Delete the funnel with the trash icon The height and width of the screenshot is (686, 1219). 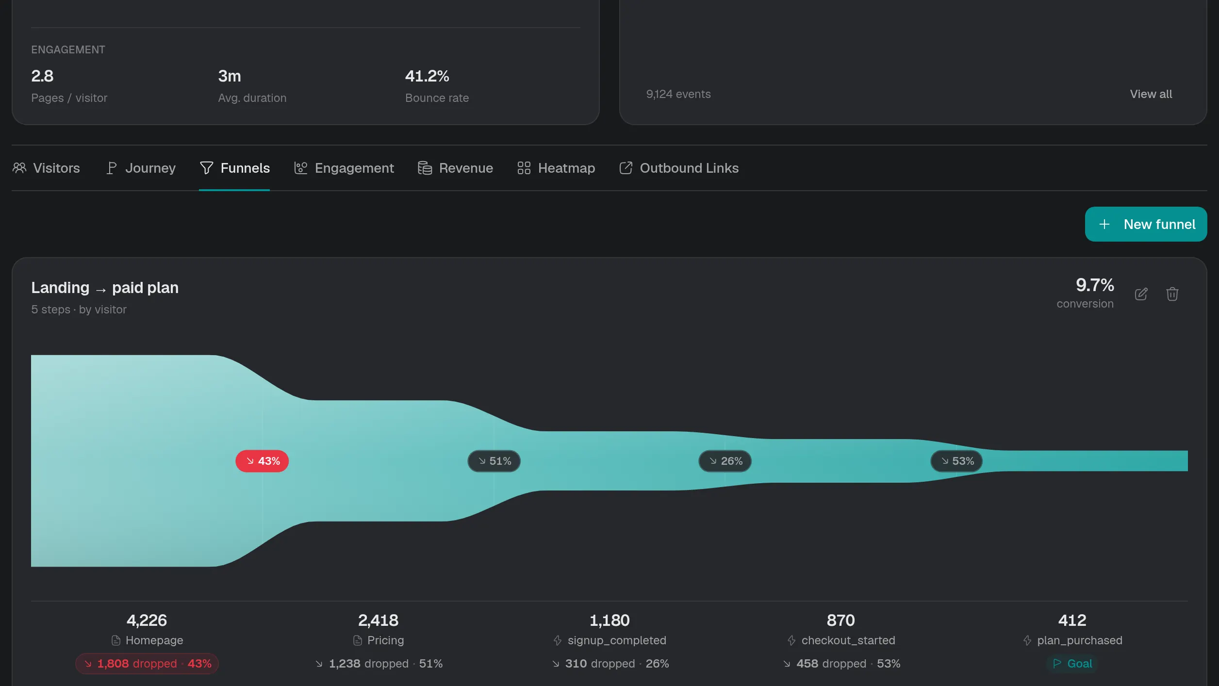(1172, 294)
